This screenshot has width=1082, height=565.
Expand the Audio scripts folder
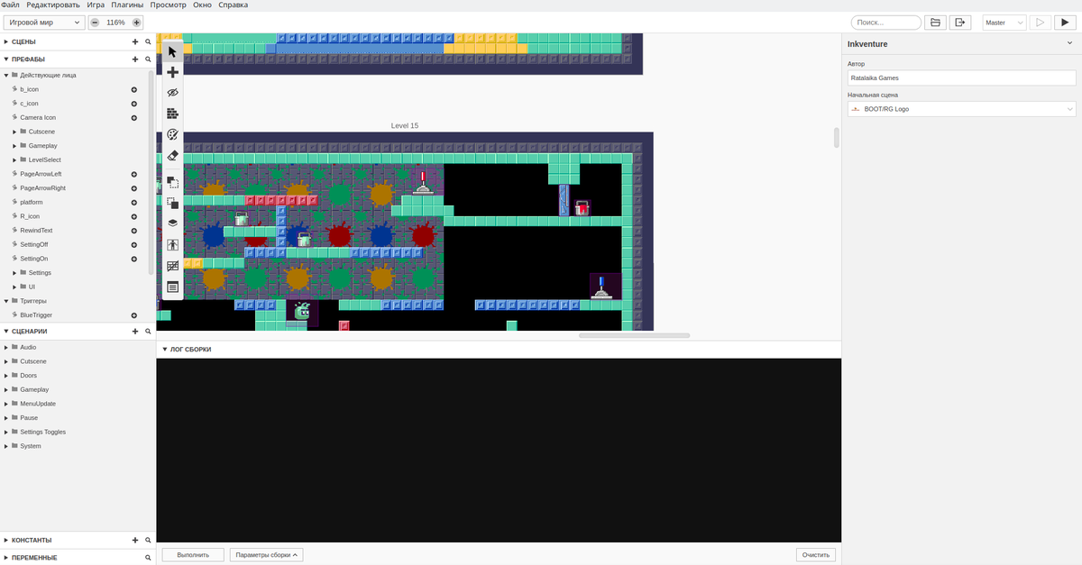click(x=6, y=347)
